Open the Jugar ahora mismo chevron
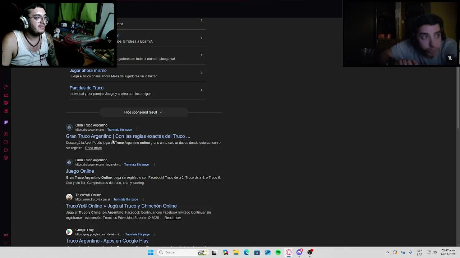This screenshot has width=460, height=258. [201, 73]
